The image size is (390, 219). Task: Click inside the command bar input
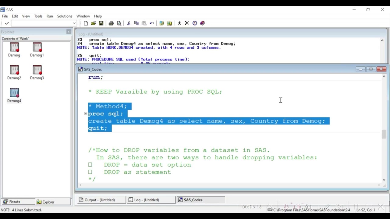[x=42, y=23]
